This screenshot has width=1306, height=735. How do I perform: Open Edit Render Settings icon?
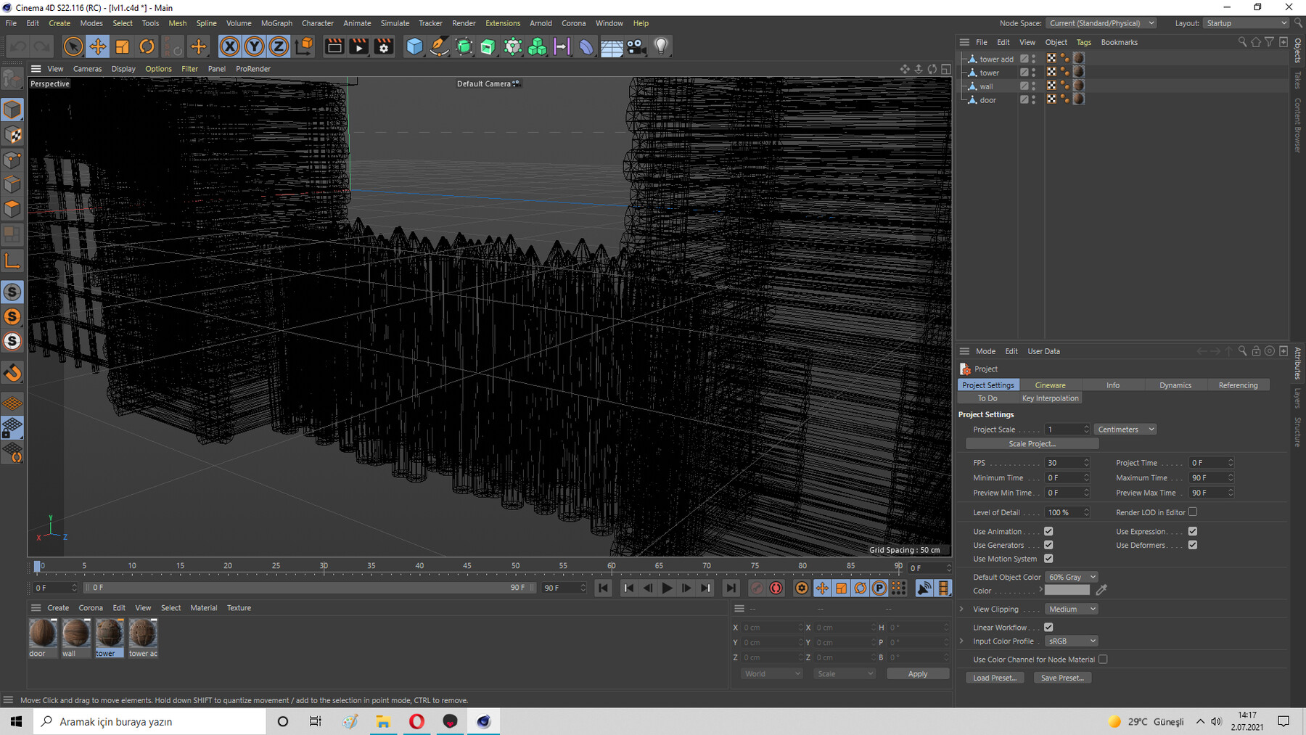(384, 46)
